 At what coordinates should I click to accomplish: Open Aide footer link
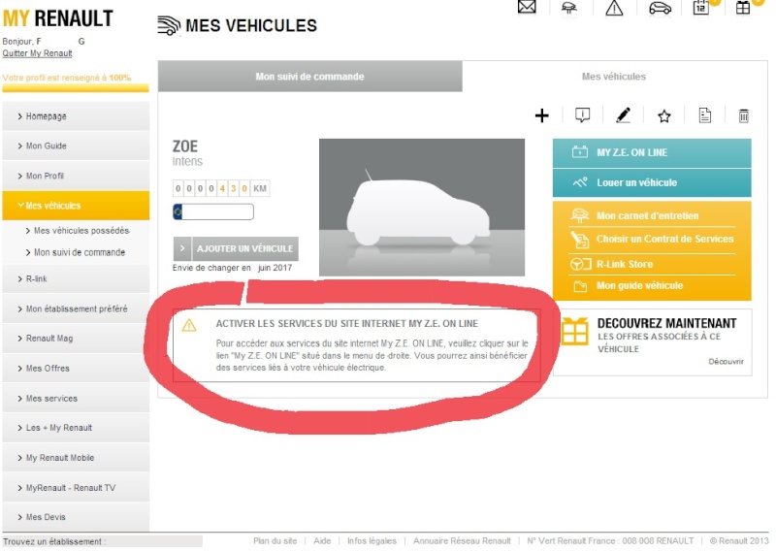click(x=322, y=541)
